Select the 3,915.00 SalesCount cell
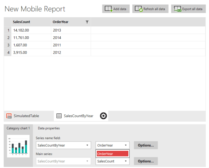This screenshot has height=168, width=209. click(x=20, y=52)
